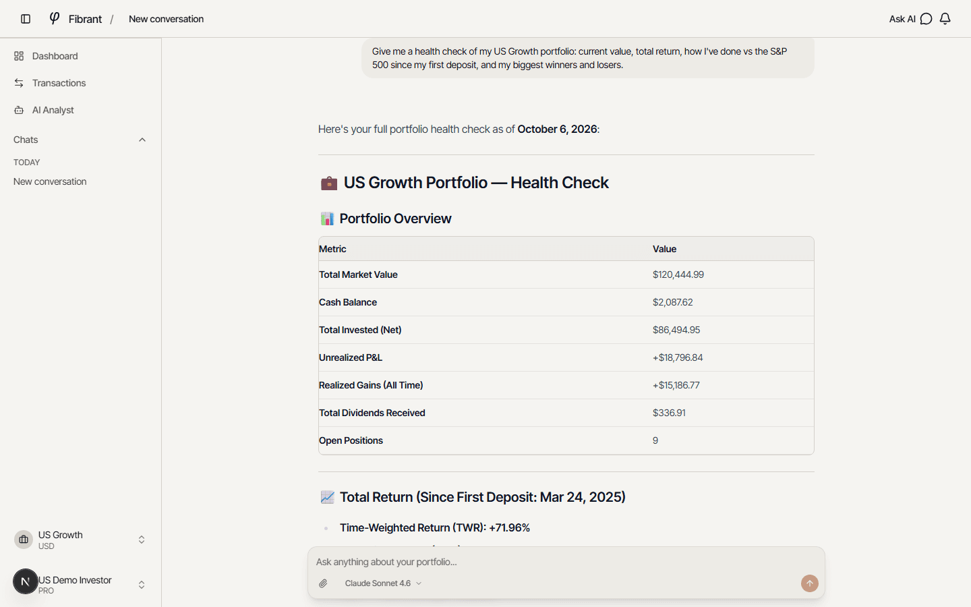Click the Realized Gains value +$15,186.77
The image size is (971, 607).
click(x=676, y=385)
